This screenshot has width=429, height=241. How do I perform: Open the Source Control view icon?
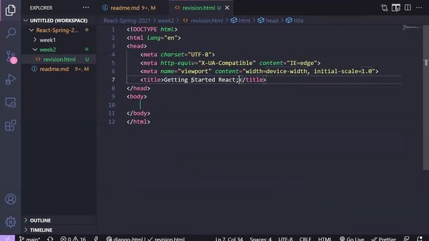[x=11, y=56]
